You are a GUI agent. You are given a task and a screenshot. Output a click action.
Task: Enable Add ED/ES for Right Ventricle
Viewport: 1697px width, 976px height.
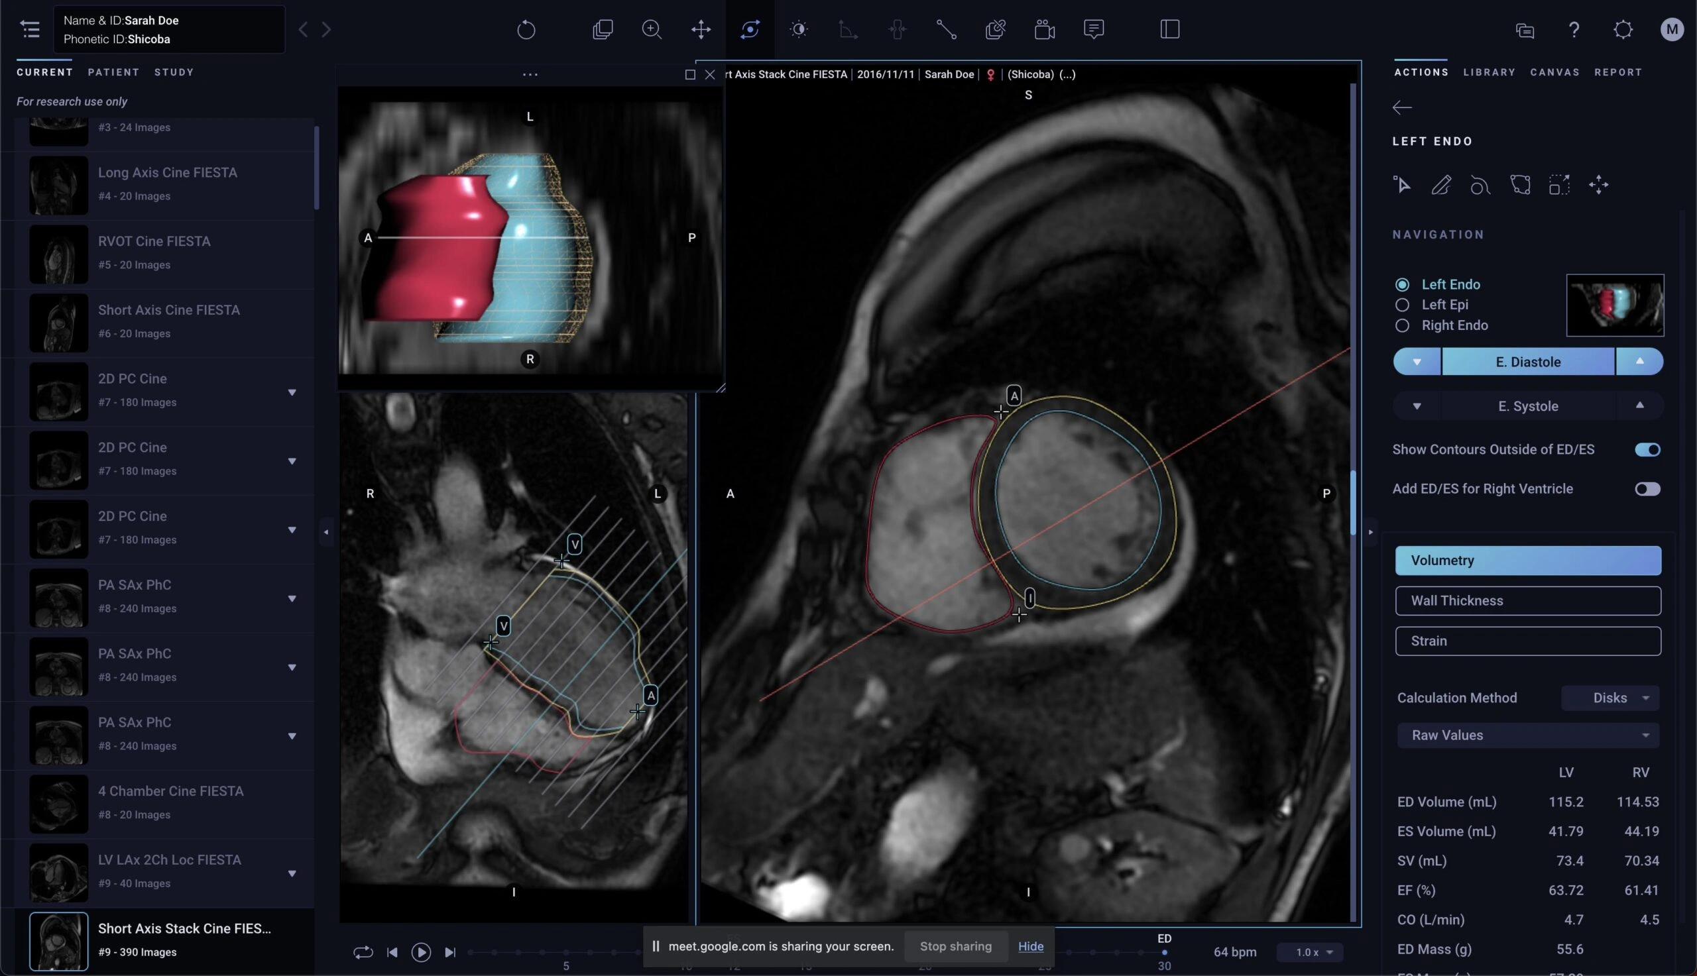coord(1647,490)
